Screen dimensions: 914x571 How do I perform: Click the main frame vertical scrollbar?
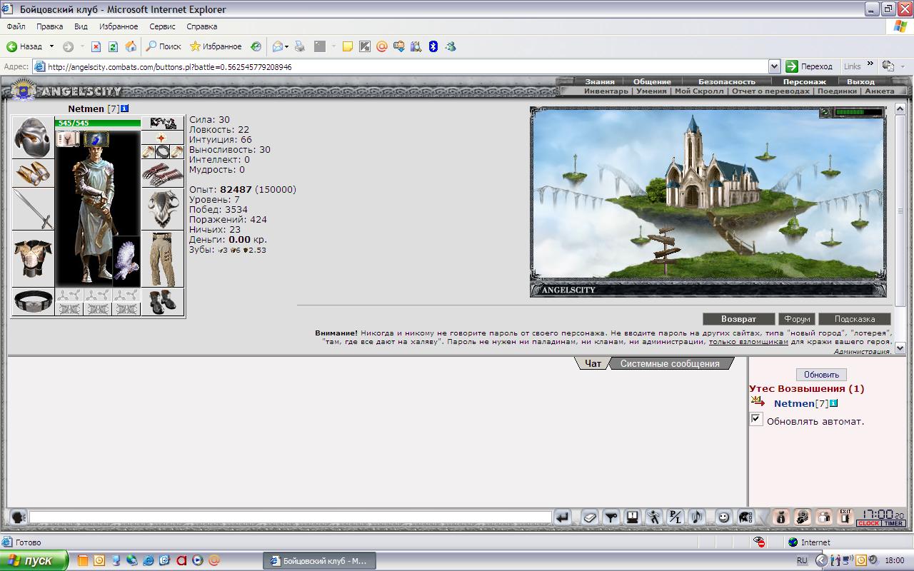pos(900,228)
